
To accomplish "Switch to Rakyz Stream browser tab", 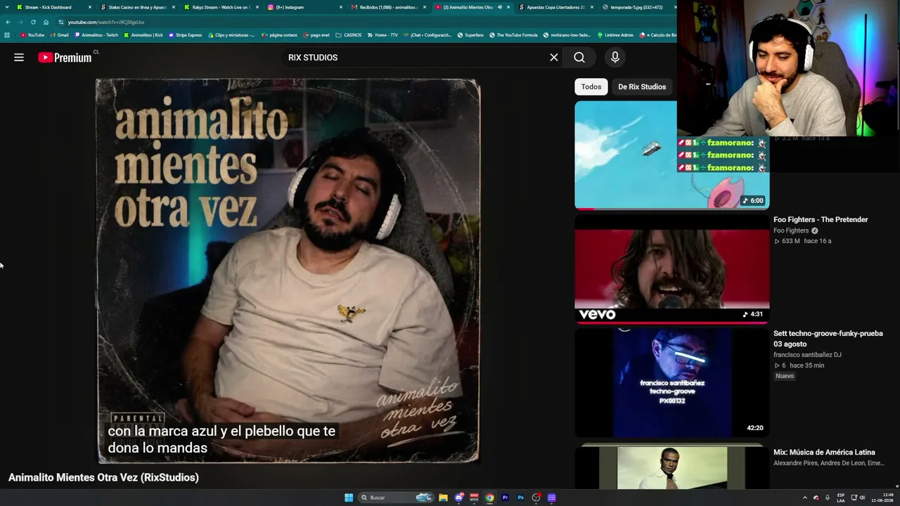I will 221,7.
